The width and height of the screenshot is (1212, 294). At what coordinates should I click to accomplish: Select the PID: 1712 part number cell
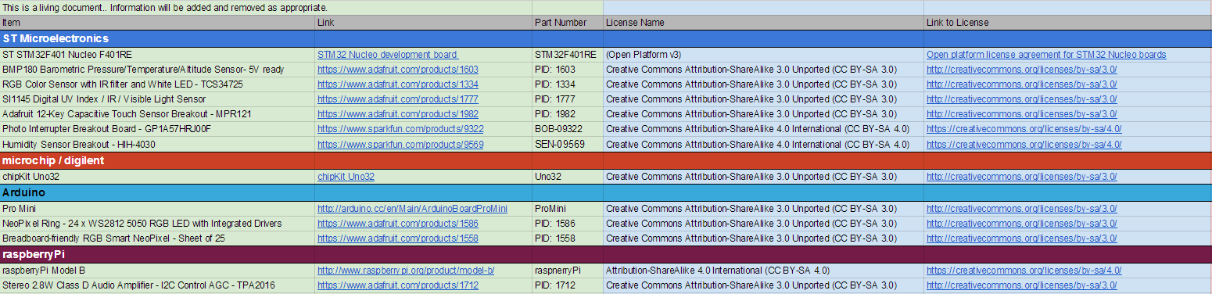point(568,285)
